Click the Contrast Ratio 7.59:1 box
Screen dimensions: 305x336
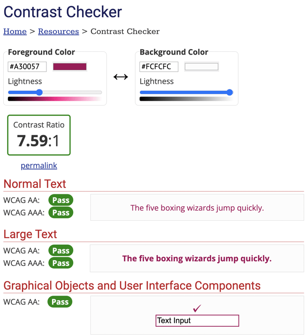(39, 135)
